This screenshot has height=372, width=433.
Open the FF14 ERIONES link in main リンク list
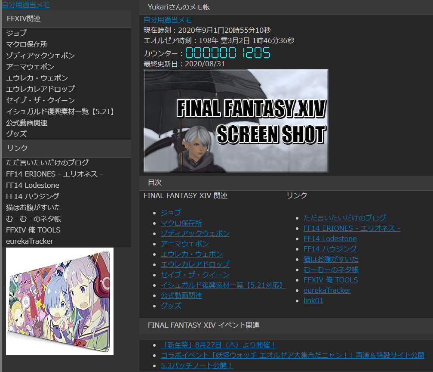352,229
